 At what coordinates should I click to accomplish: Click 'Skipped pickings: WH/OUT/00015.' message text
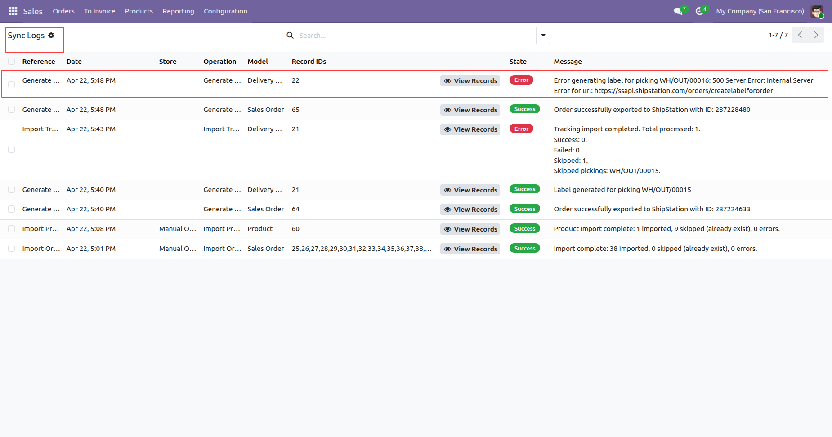[607, 171]
